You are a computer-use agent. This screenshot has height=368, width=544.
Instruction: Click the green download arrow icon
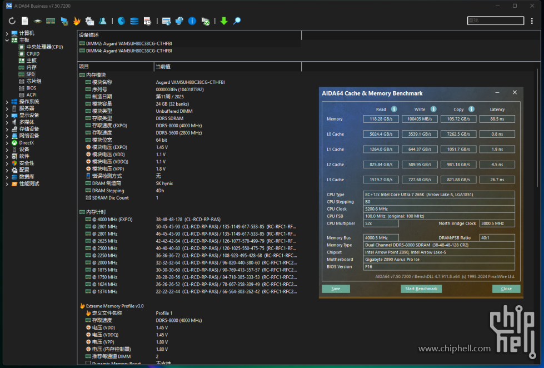224,21
